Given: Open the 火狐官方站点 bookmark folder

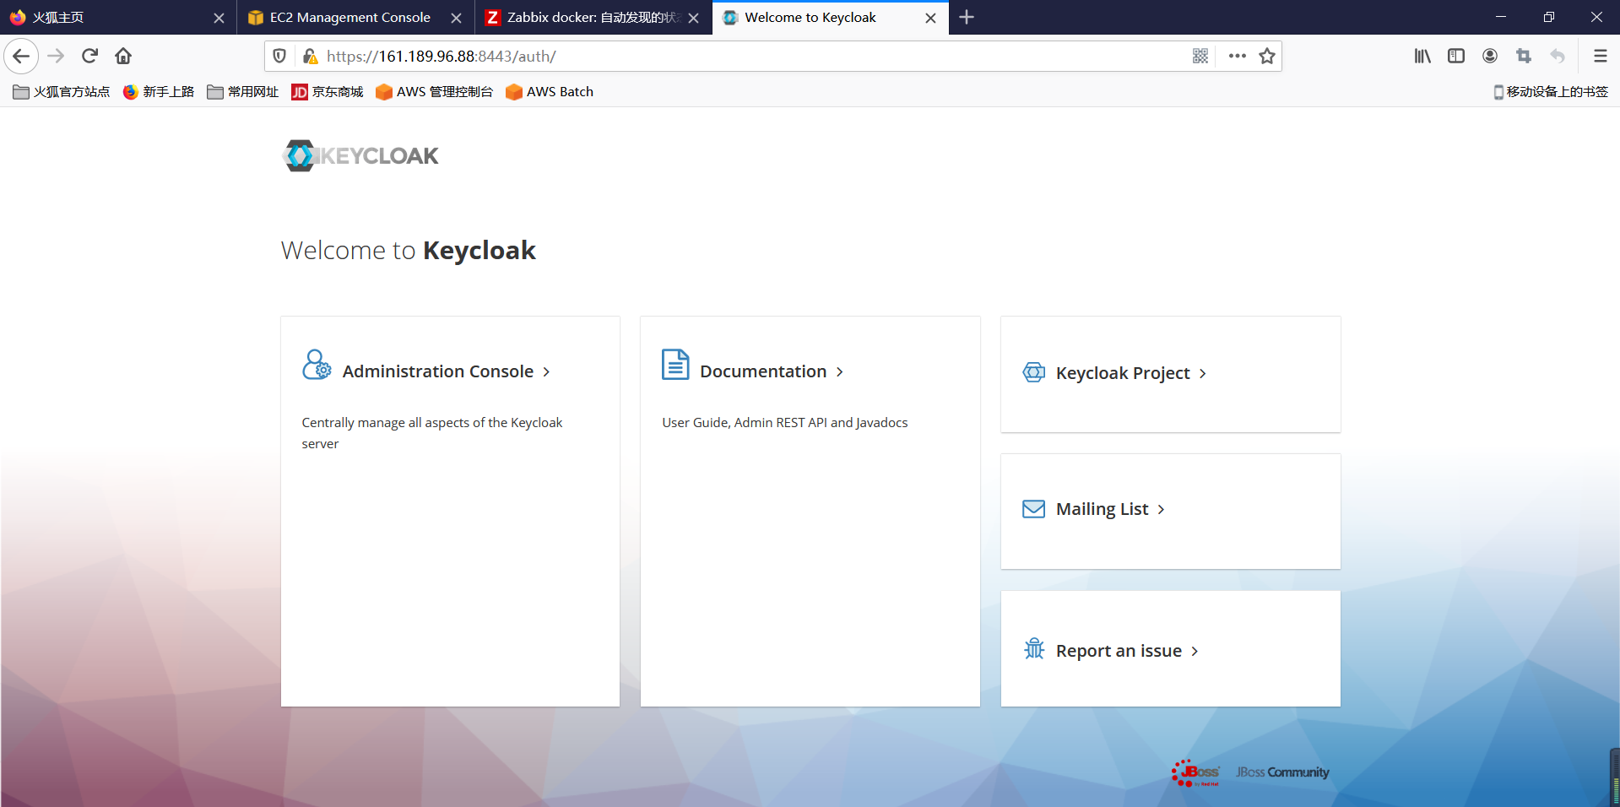Looking at the screenshot, I should pyautogui.click(x=62, y=91).
